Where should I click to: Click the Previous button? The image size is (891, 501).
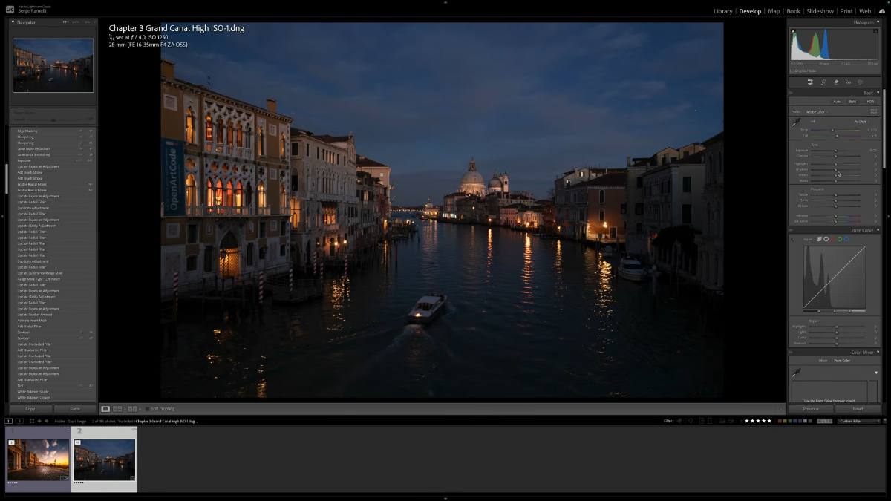coord(811,409)
